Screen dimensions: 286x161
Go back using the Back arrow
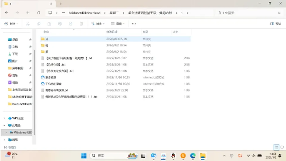(7, 13)
